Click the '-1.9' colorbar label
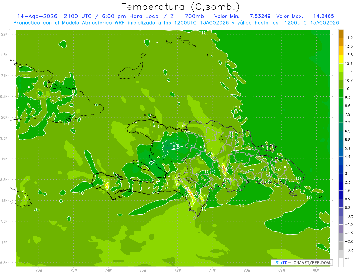Screen dimensions: 355x274 pos(349,233)
